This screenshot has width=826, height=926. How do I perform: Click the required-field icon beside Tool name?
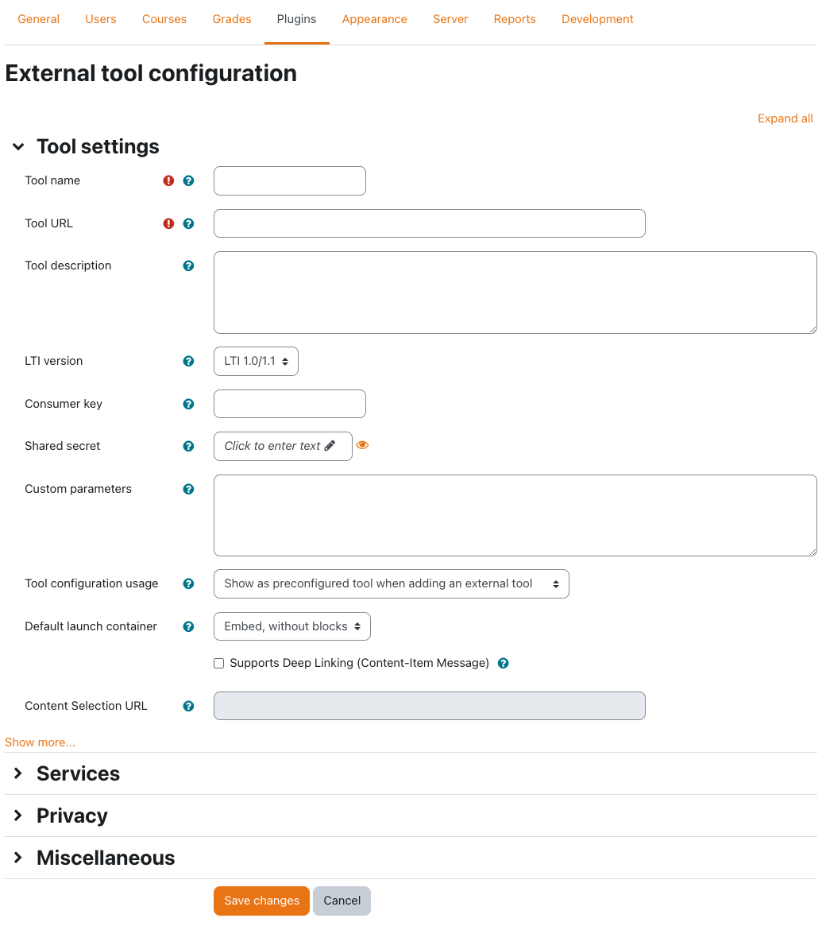pyautogui.click(x=168, y=180)
